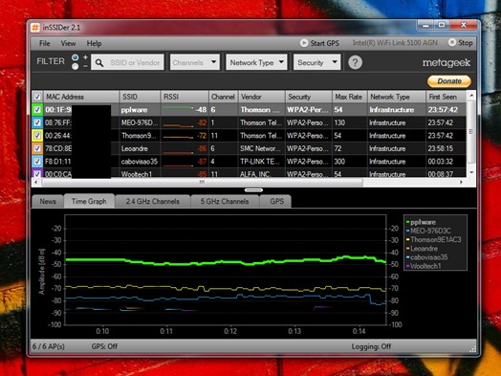
Task: Select the pplware SSID cell
Action: coord(140,110)
